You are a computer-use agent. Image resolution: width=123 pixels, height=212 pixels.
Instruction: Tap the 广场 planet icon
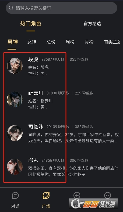pos(46,195)
